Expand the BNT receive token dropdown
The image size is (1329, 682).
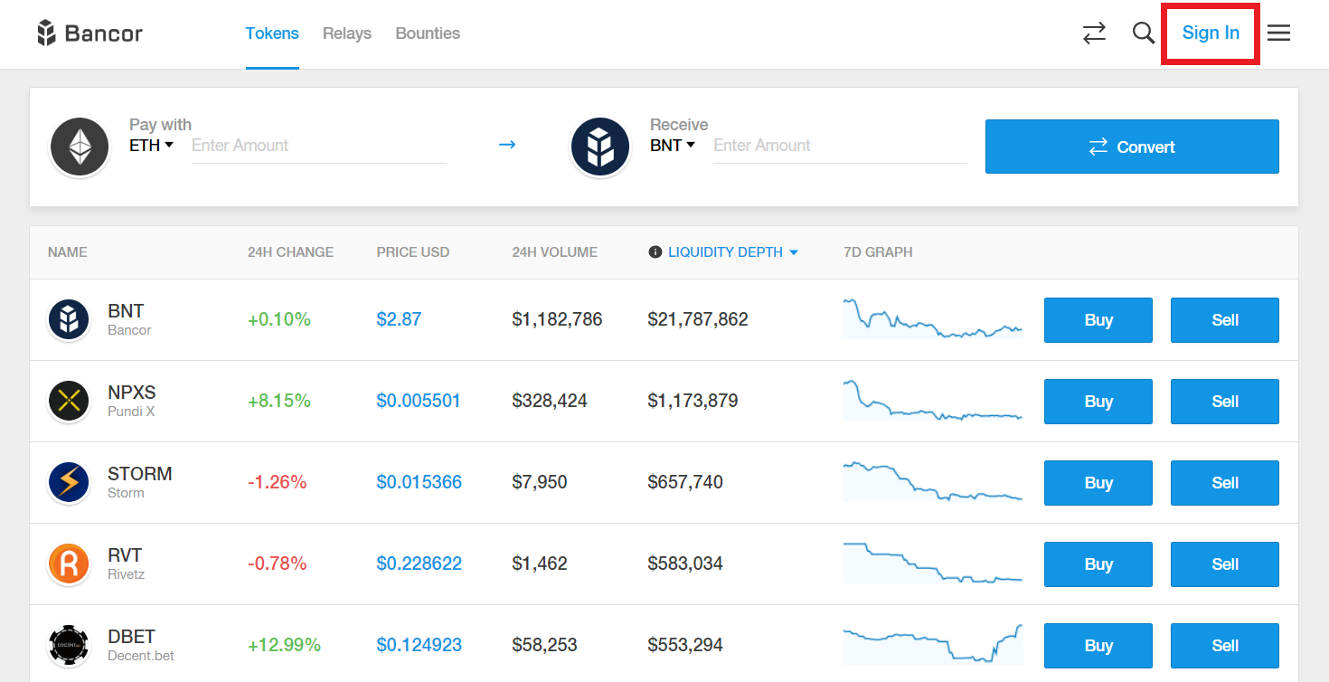tap(673, 145)
